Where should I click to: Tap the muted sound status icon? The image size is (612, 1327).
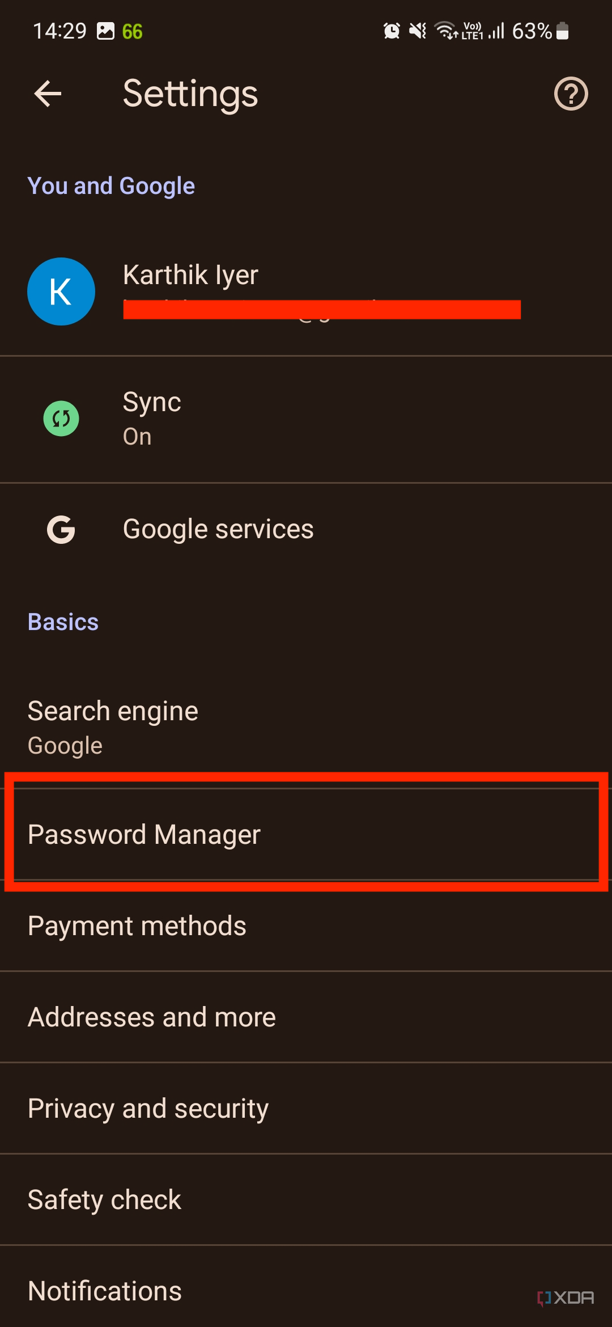416,31
